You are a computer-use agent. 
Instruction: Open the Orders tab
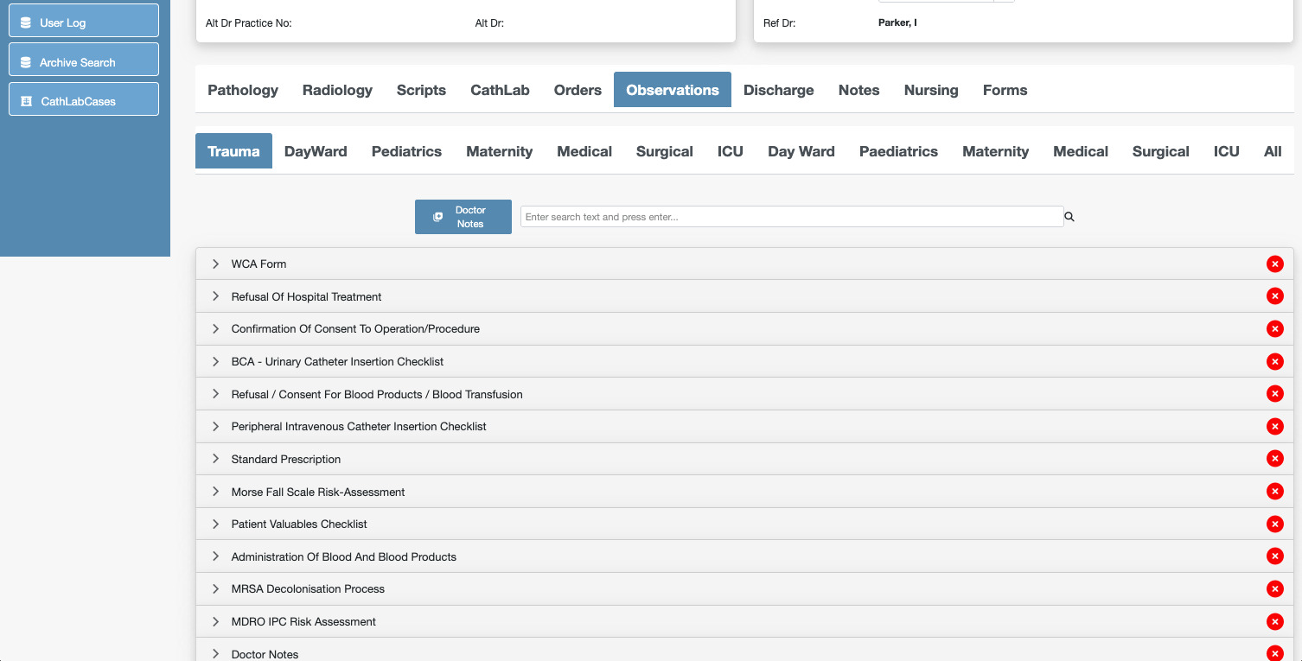[x=578, y=90]
